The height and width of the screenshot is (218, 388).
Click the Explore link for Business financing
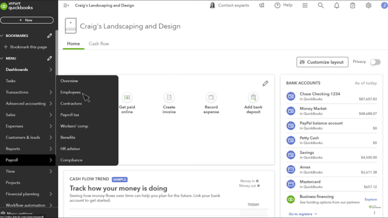tap(370, 199)
